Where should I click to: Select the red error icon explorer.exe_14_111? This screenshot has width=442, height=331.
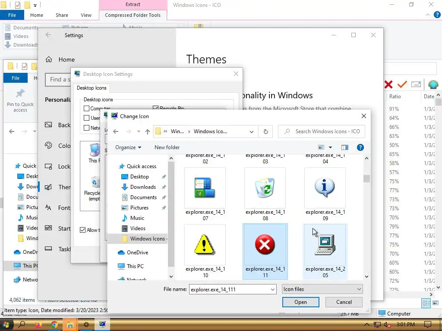265,251
